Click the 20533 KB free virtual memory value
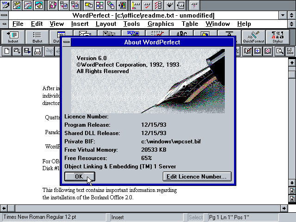Screen dimensions: 296x222 (154, 150)
